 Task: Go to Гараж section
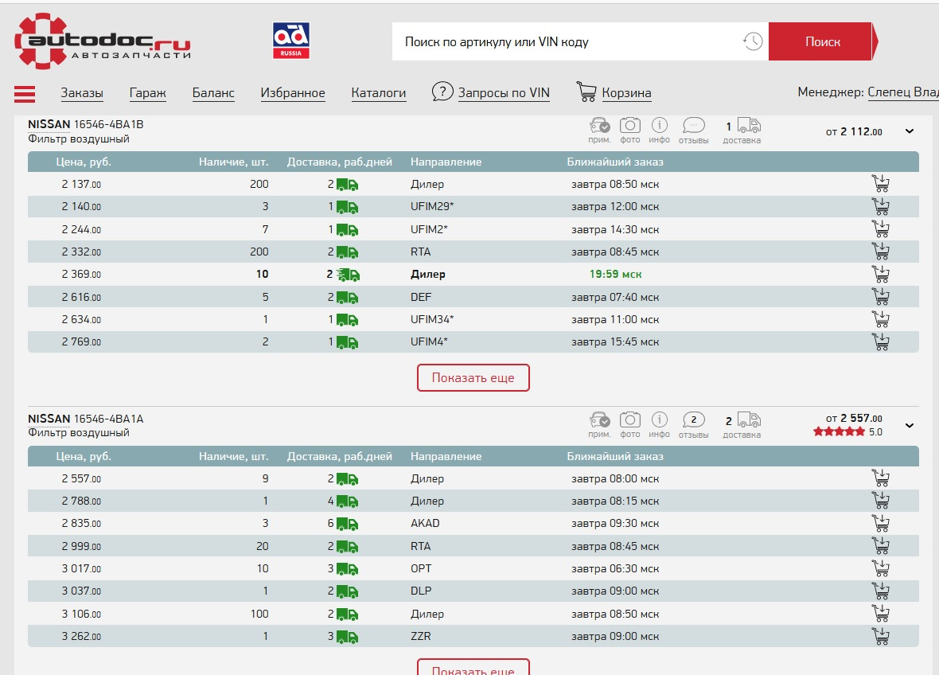coord(147,93)
